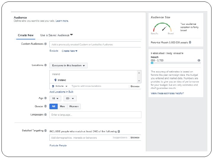Click the Custom Audiences info icon
This screenshot has width=213, height=159.
(x=46, y=44)
